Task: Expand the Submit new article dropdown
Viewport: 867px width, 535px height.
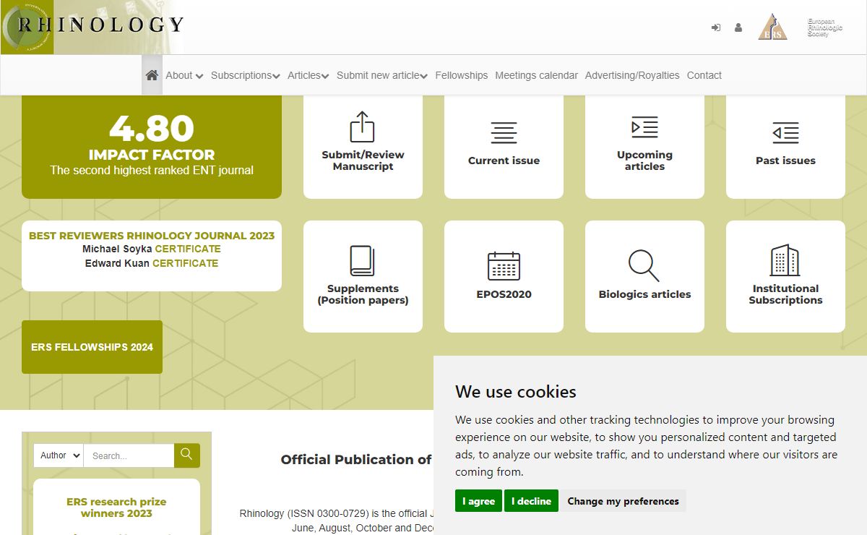Action: tap(382, 75)
